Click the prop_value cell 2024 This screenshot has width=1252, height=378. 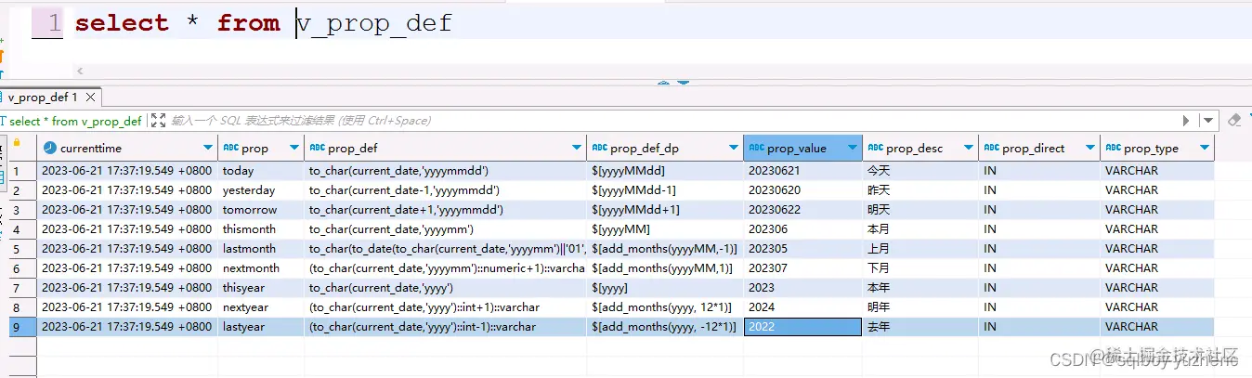[802, 307]
